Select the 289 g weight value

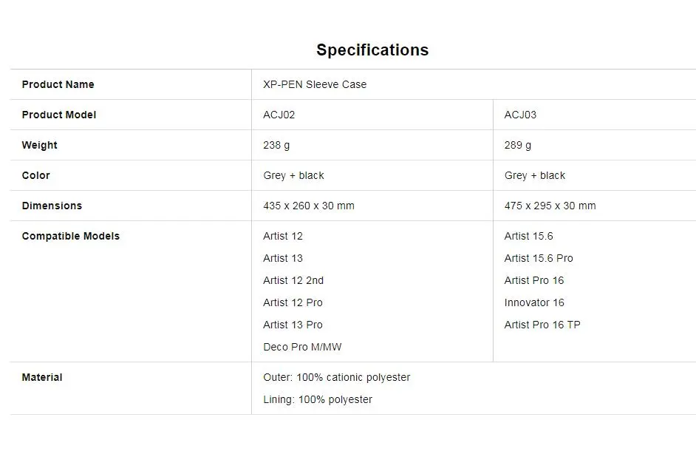517,145
